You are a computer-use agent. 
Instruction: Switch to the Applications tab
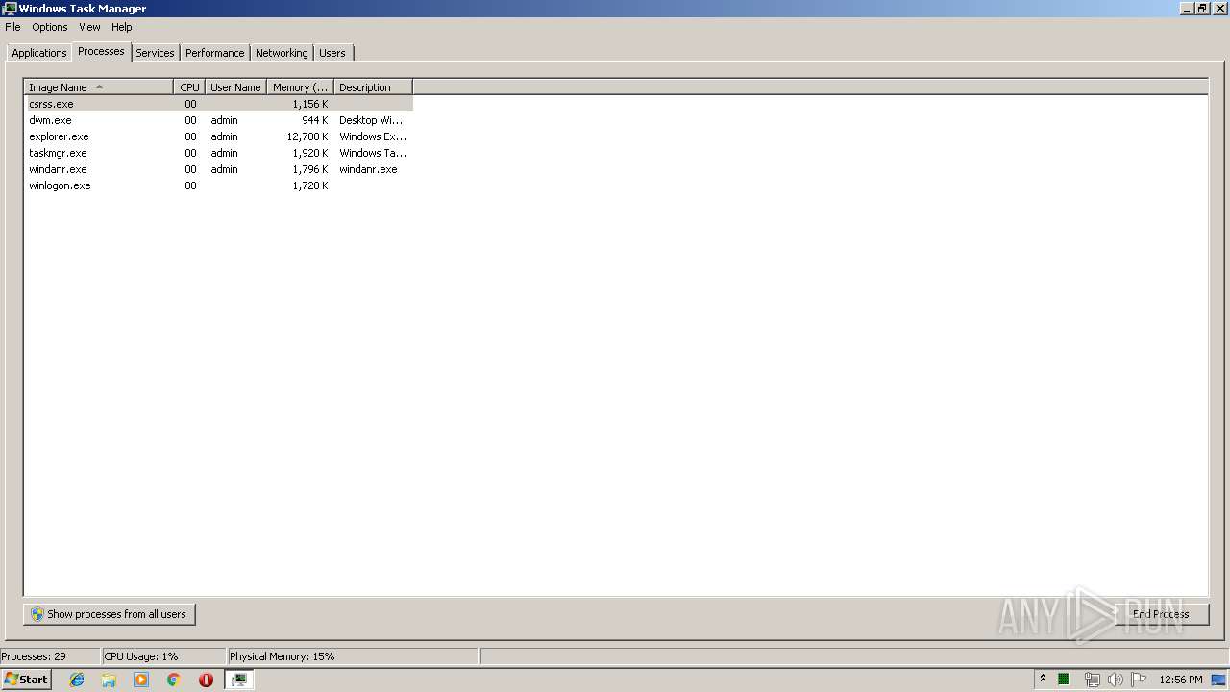click(x=39, y=53)
